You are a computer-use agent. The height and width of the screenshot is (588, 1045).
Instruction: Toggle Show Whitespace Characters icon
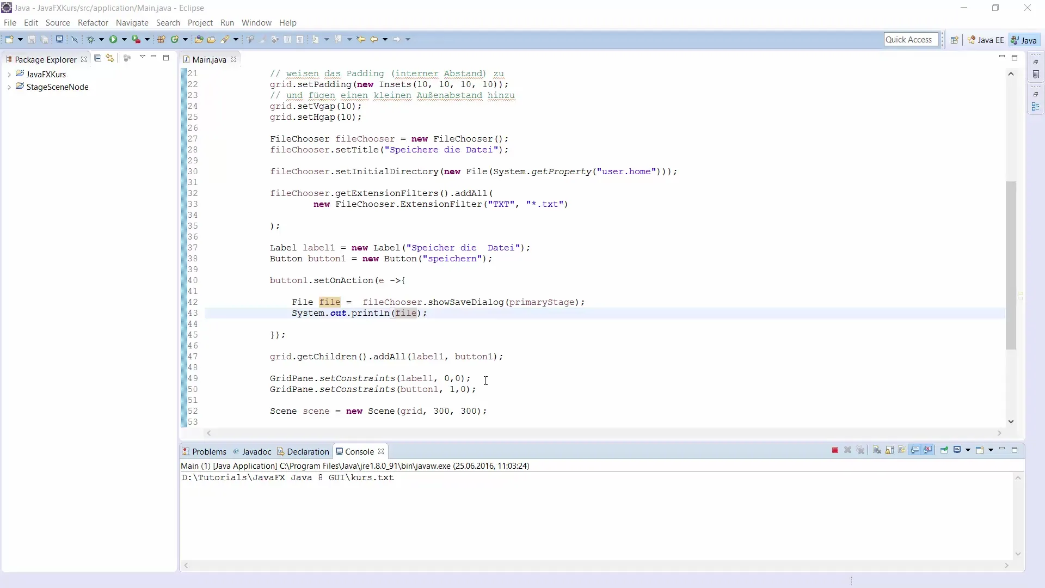(300, 39)
